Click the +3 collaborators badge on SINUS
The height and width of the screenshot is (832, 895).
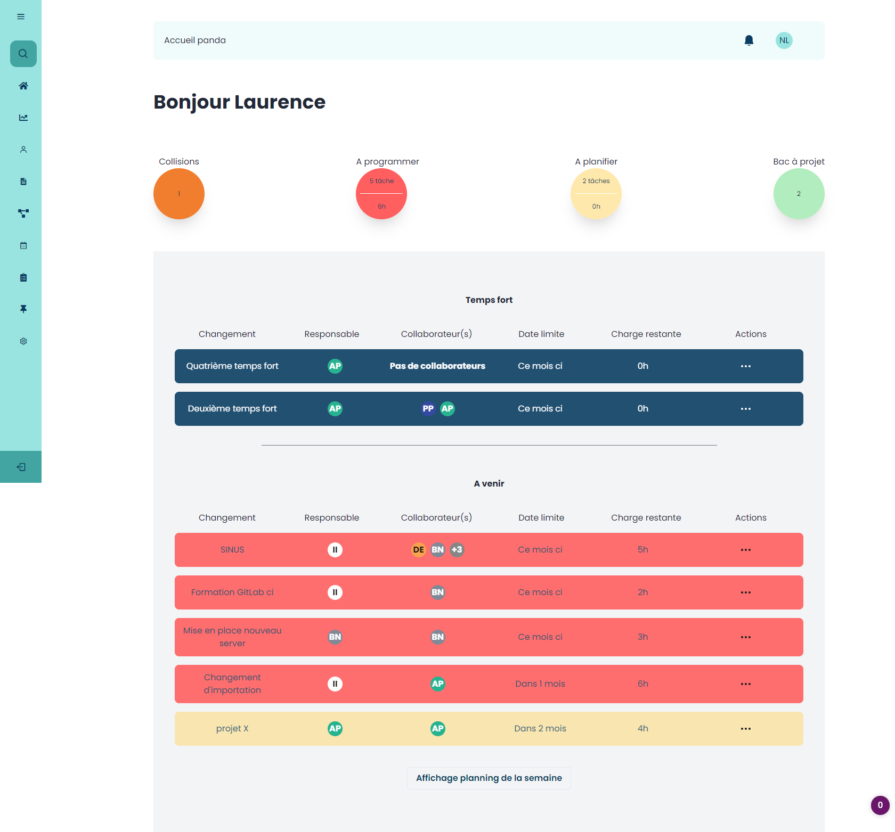coord(457,550)
